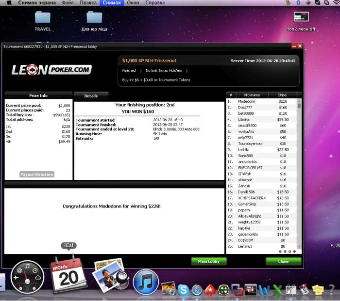Launch PokerStars red spade icon
Viewport: 340px width, 301px height.
point(210,290)
